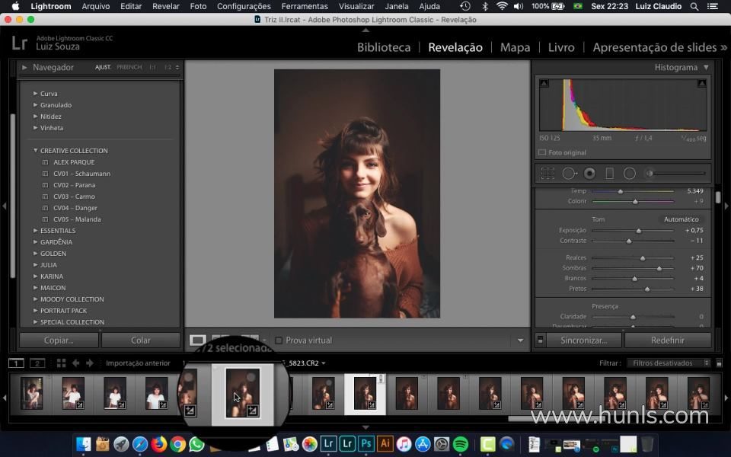This screenshot has height=457, width=731.
Task: Adjust the Exposição slider handle
Action: [639, 230]
